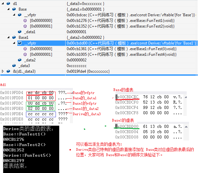Click memory address 0x0019FDD4

click(12, 93)
